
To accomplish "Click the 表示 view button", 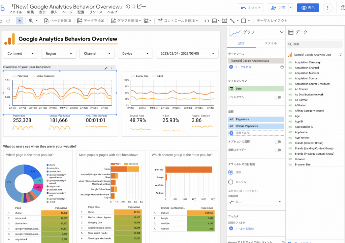I will pyautogui.click(x=308, y=8).
